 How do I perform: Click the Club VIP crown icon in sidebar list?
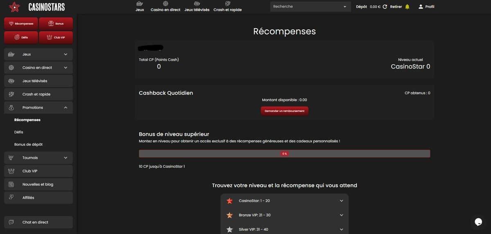tap(11, 171)
